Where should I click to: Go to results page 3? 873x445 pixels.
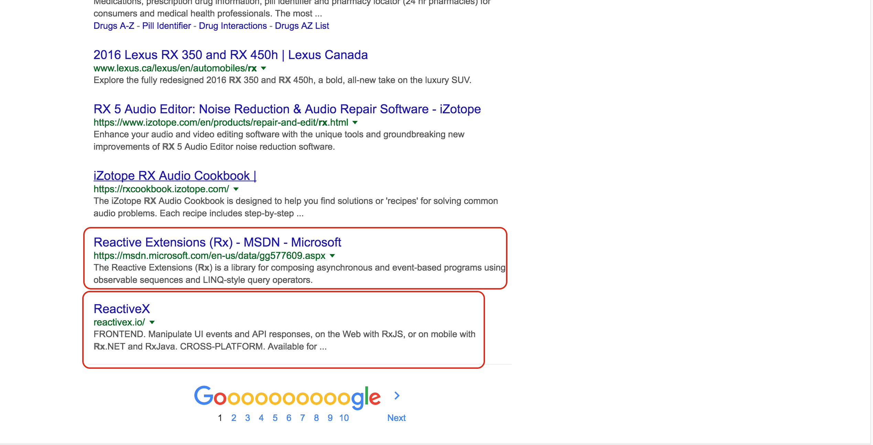point(248,418)
